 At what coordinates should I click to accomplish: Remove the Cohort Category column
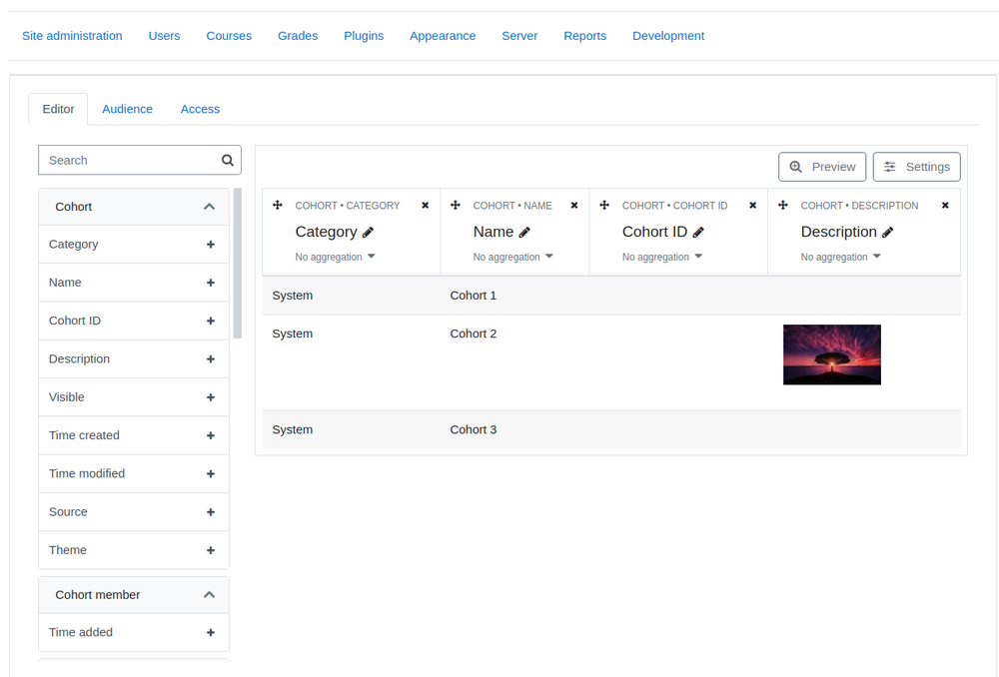click(425, 205)
